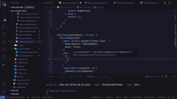The width and height of the screenshot is (177, 99).
Task: Open editor more actions ellipsis
Action: 173,3
